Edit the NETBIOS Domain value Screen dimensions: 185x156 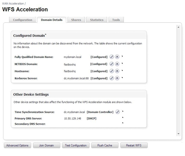[x=112, y=64]
